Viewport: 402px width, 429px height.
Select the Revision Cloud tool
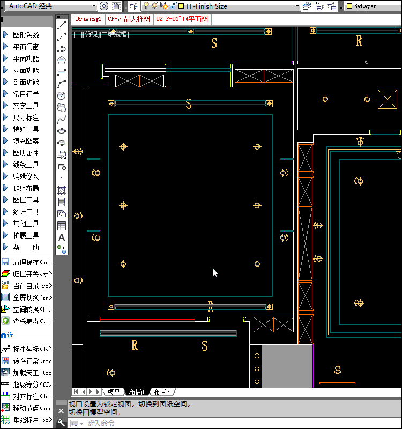pyautogui.click(x=62, y=108)
